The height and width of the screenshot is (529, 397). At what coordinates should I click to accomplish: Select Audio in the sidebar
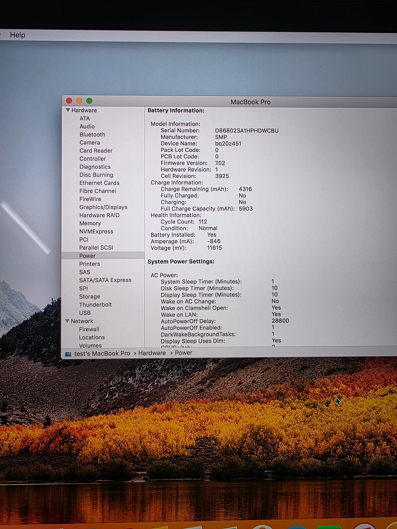(x=87, y=127)
